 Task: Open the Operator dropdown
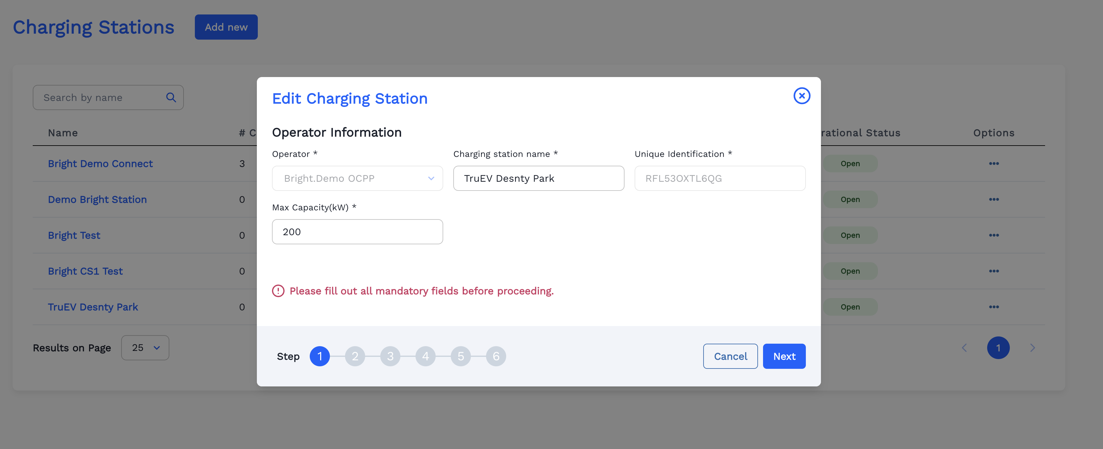tap(357, 178)
